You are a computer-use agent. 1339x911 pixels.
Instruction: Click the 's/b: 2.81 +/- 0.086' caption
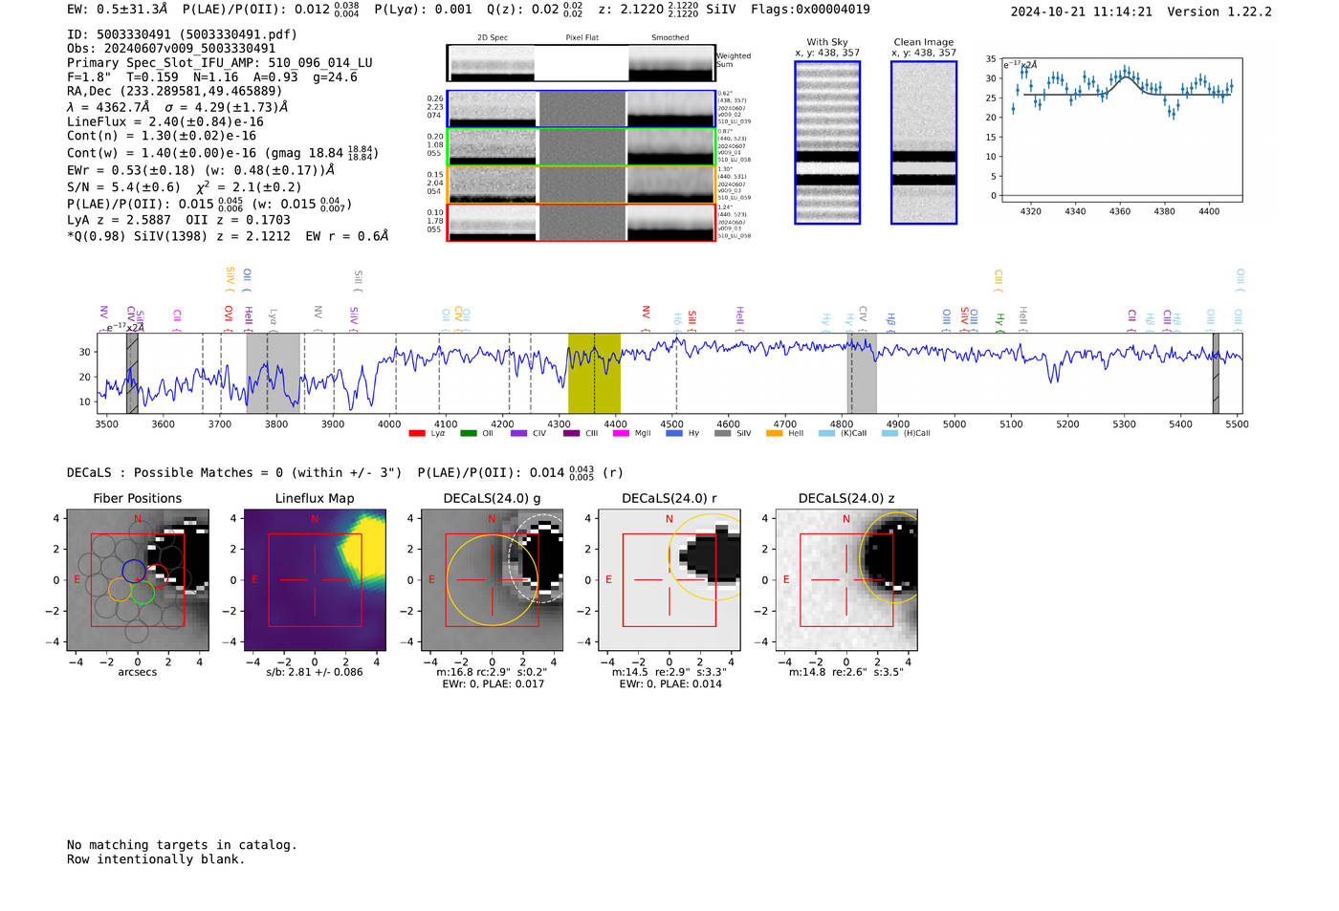click(315, 672)
